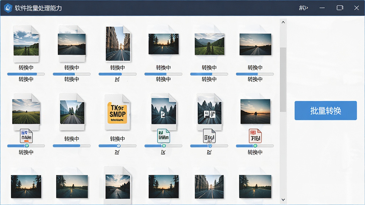
Task: Click progress bar under road beside glass building
Action: coord(72,146)
